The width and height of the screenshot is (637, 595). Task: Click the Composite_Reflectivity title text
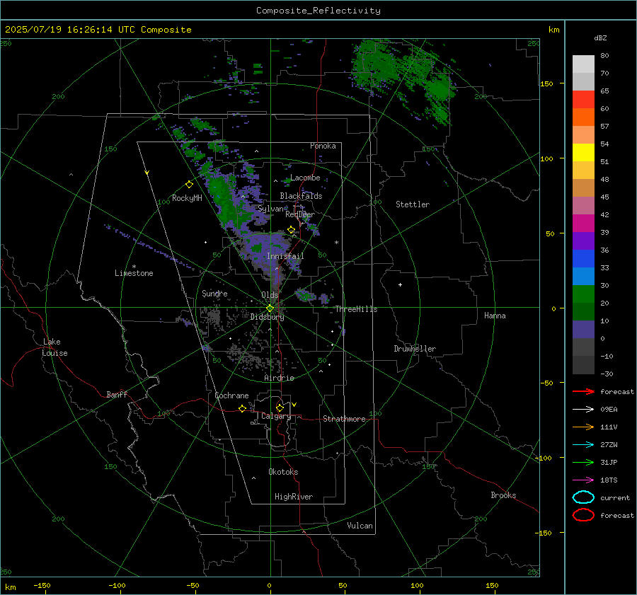point(318,11)
